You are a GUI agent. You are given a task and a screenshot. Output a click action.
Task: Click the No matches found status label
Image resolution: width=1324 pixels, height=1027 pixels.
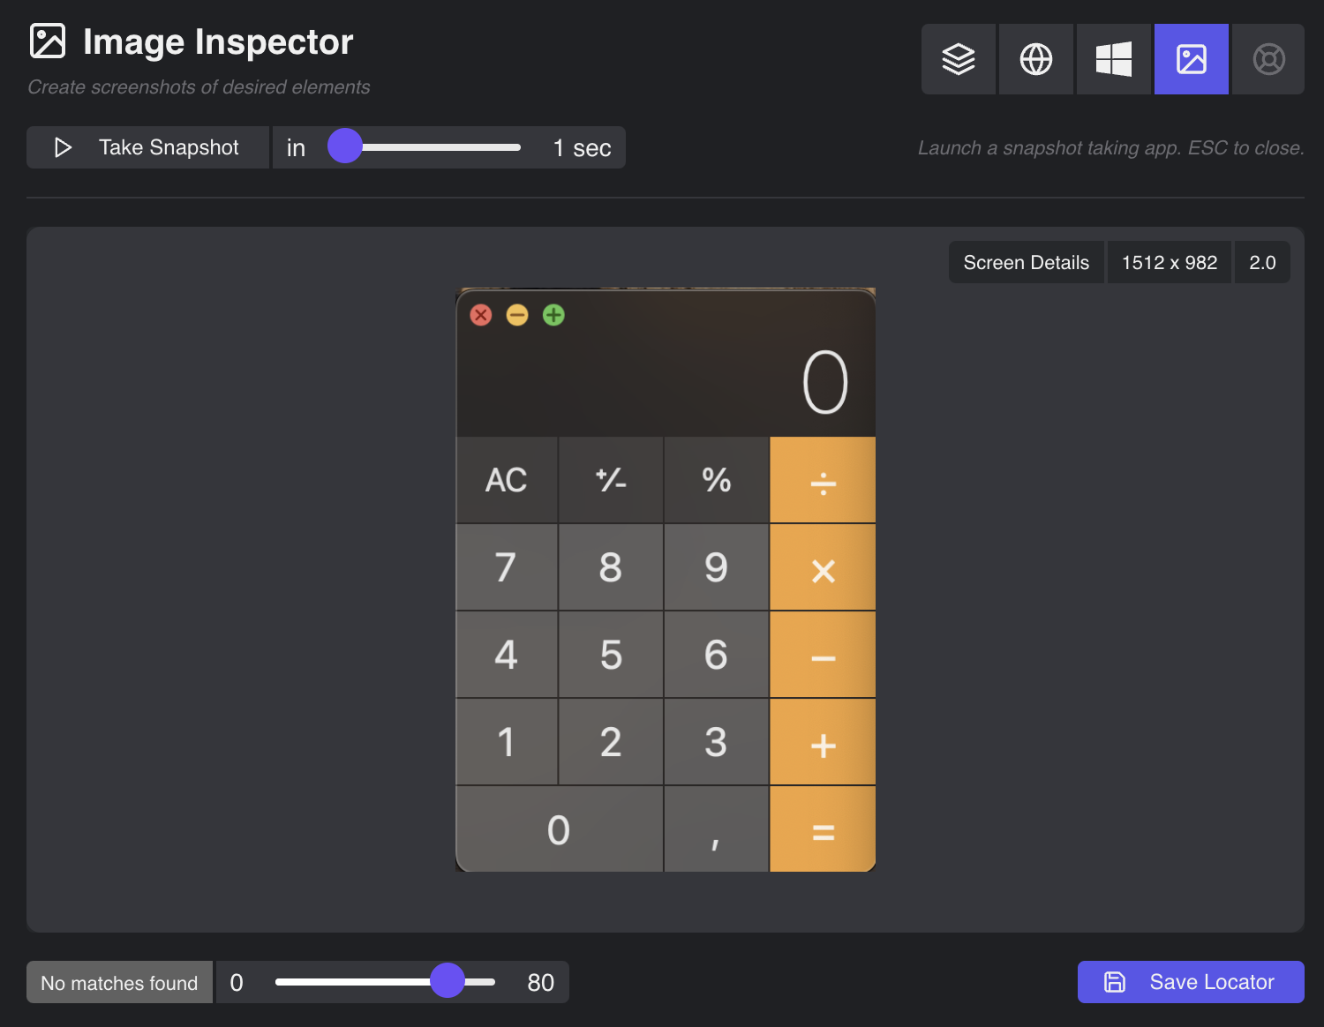[x=119, y=982]
